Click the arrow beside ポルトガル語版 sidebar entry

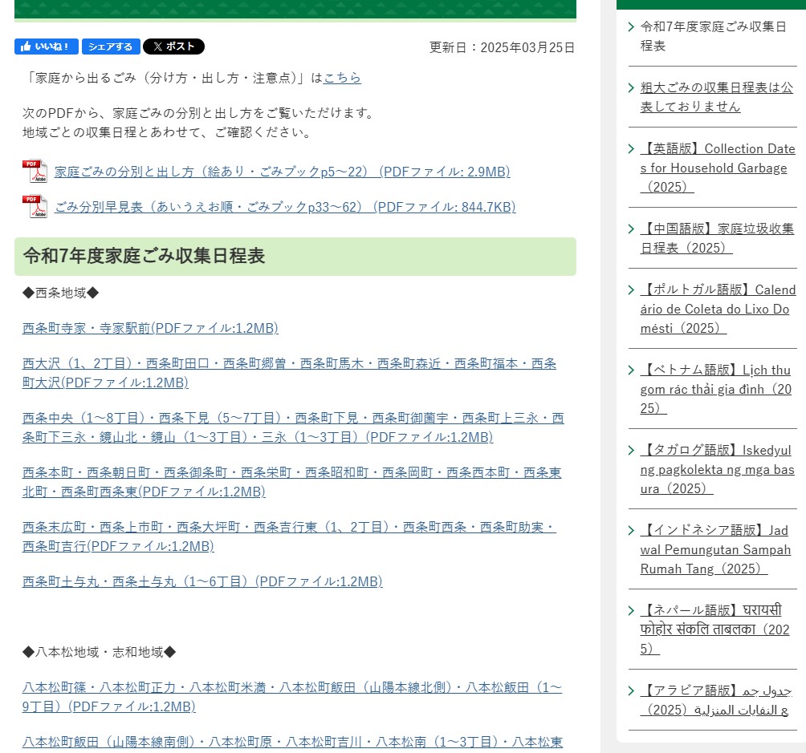tap(632, 289)
